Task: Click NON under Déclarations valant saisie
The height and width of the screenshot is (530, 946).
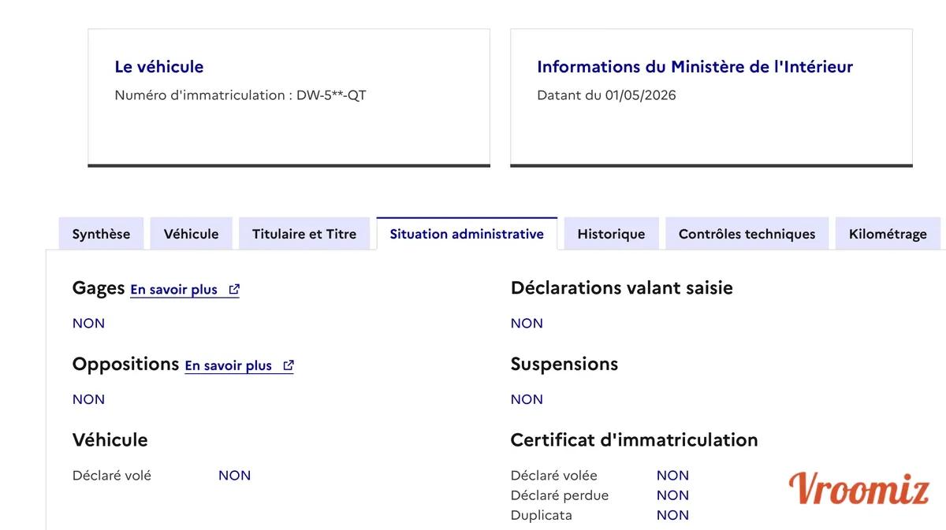Action: pyautogui.click(x=527, y=324)
